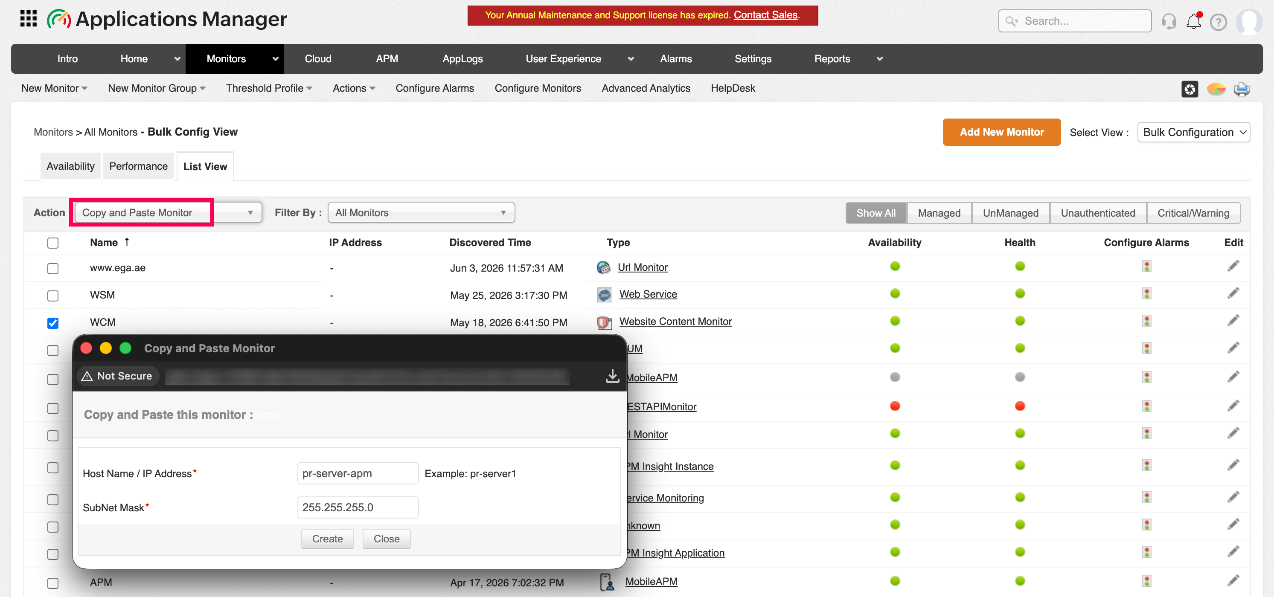Configure alarms icon for www.ega.ae row

[x=1146, y=267]
